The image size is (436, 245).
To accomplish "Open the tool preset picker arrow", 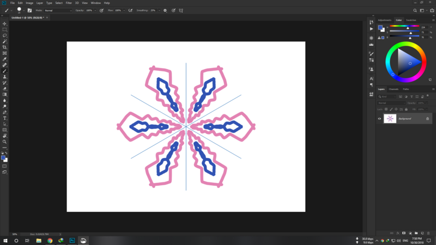I will (x=11, y=10).
